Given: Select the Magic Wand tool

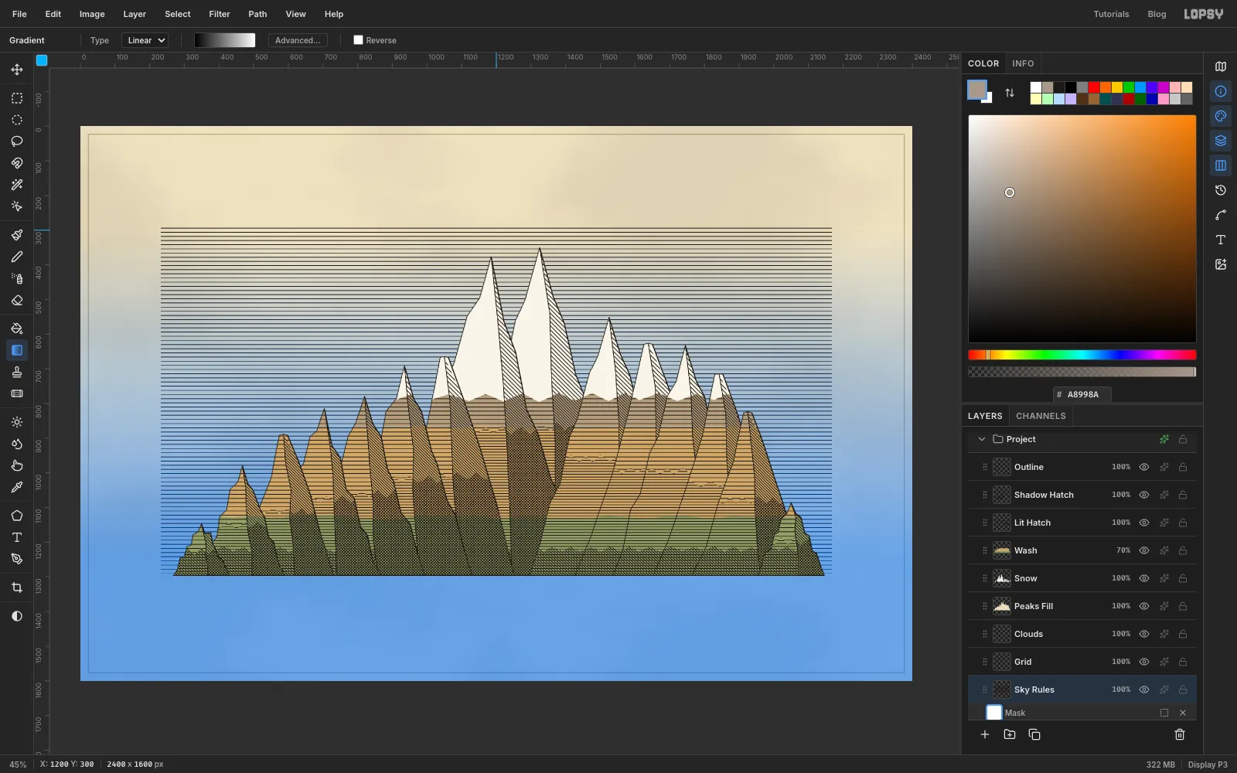Looking at the screenshot, I should [x=17, y=185].
